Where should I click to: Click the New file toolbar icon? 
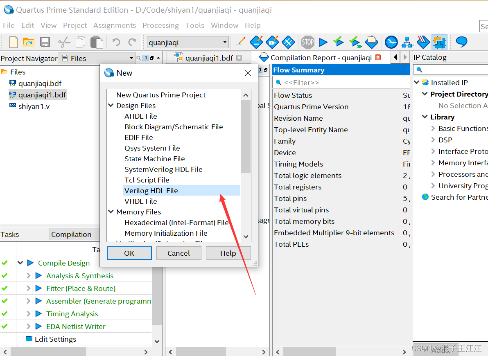point(13,42)
